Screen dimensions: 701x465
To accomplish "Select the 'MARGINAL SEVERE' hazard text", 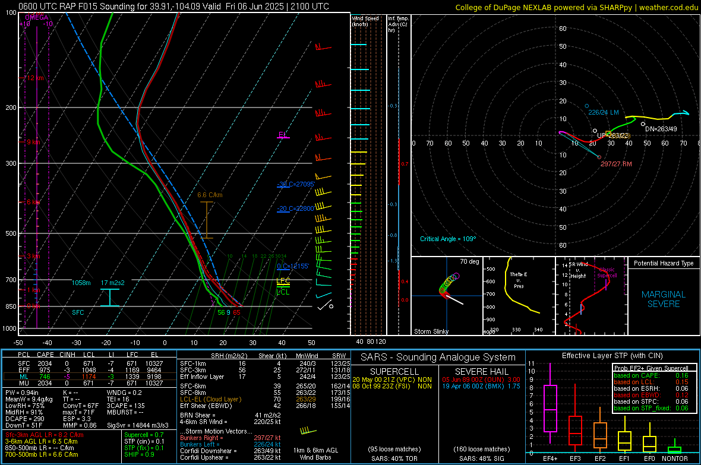I will click(664, 299).
